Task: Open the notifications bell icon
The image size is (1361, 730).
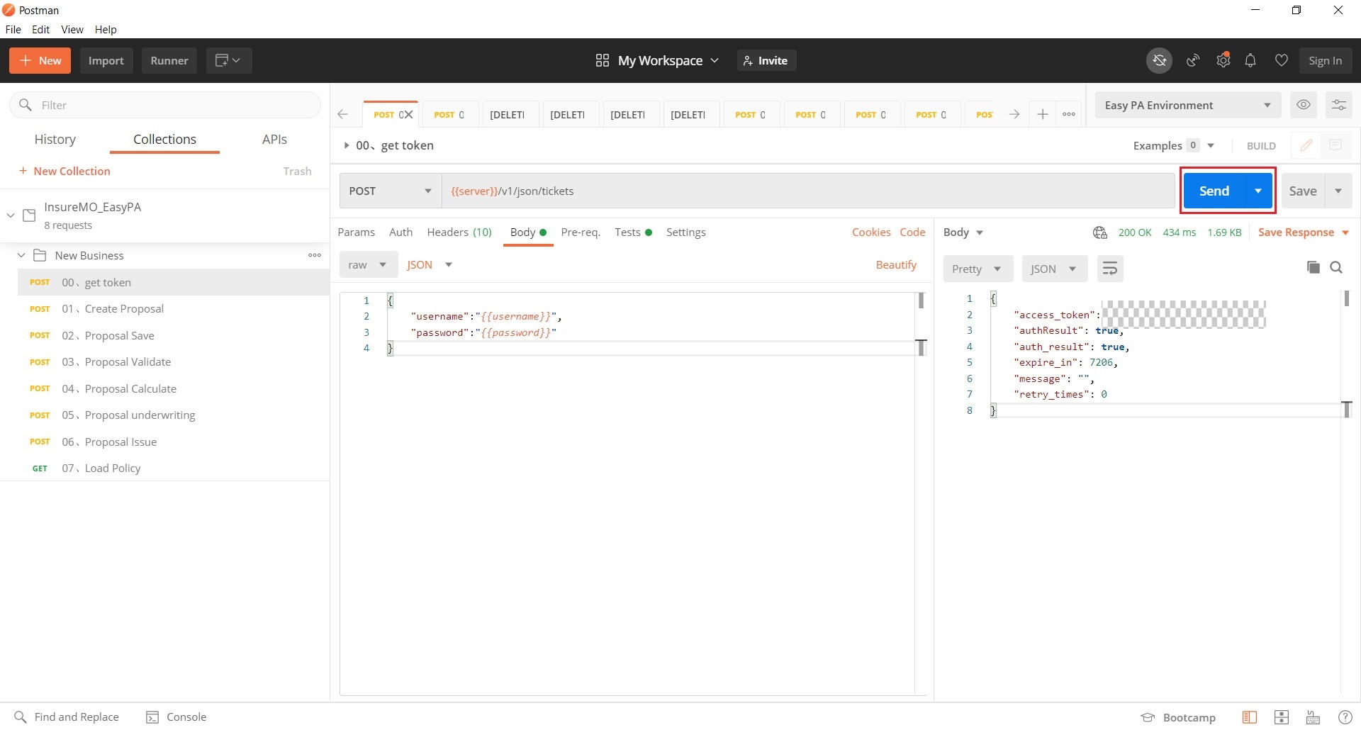Action: point(1250,61)
